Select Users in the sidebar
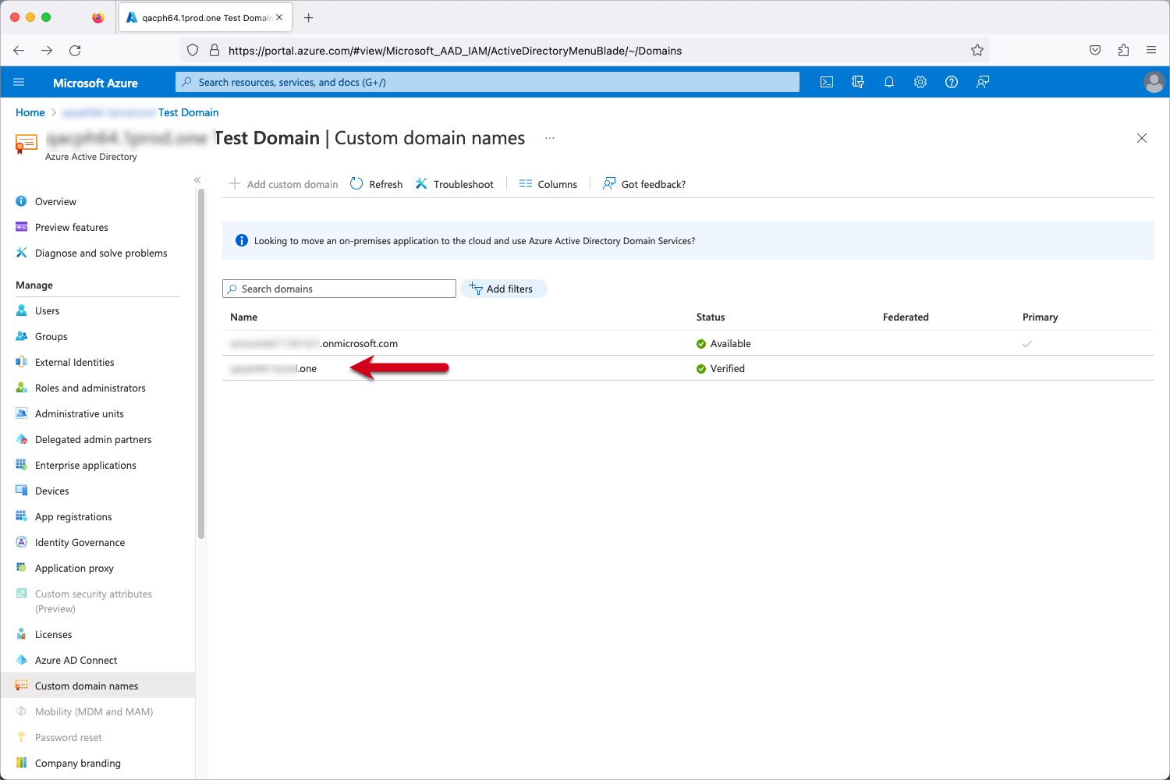Screen dimensions: 1170x780 coord(47,310)
